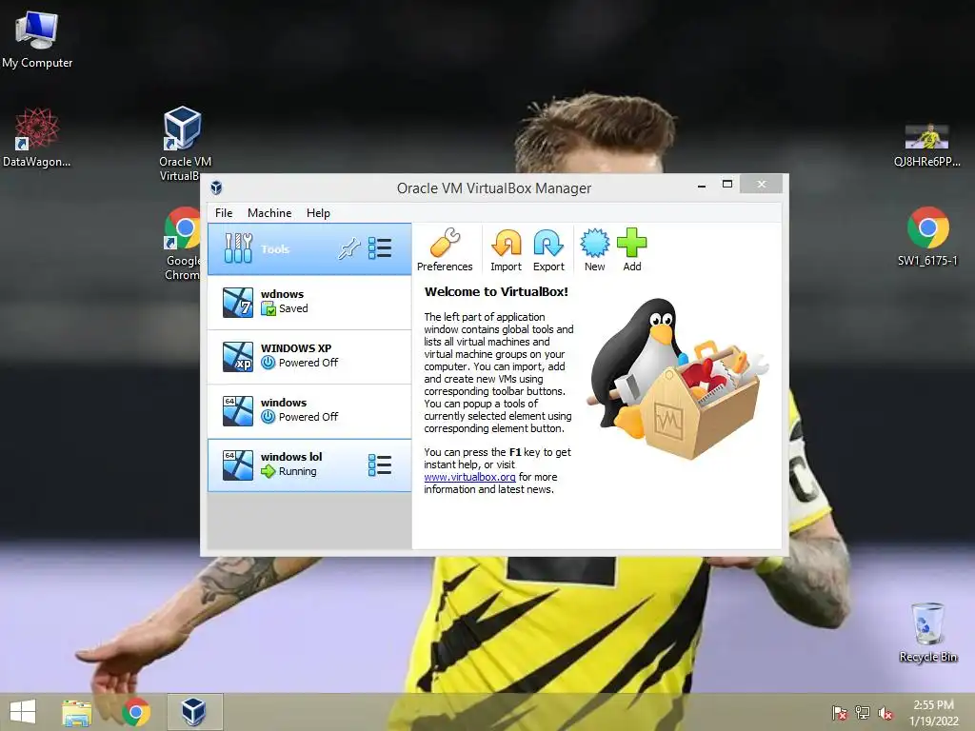The height and width of the screenshot is (731, 975).
Task: Select the SW1_6175-1 desktop icon
Action: click(927, 236)
